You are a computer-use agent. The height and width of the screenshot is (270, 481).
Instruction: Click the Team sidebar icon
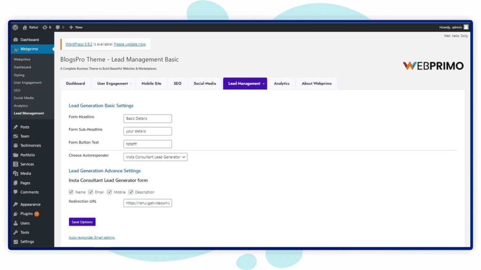[16, 136]
